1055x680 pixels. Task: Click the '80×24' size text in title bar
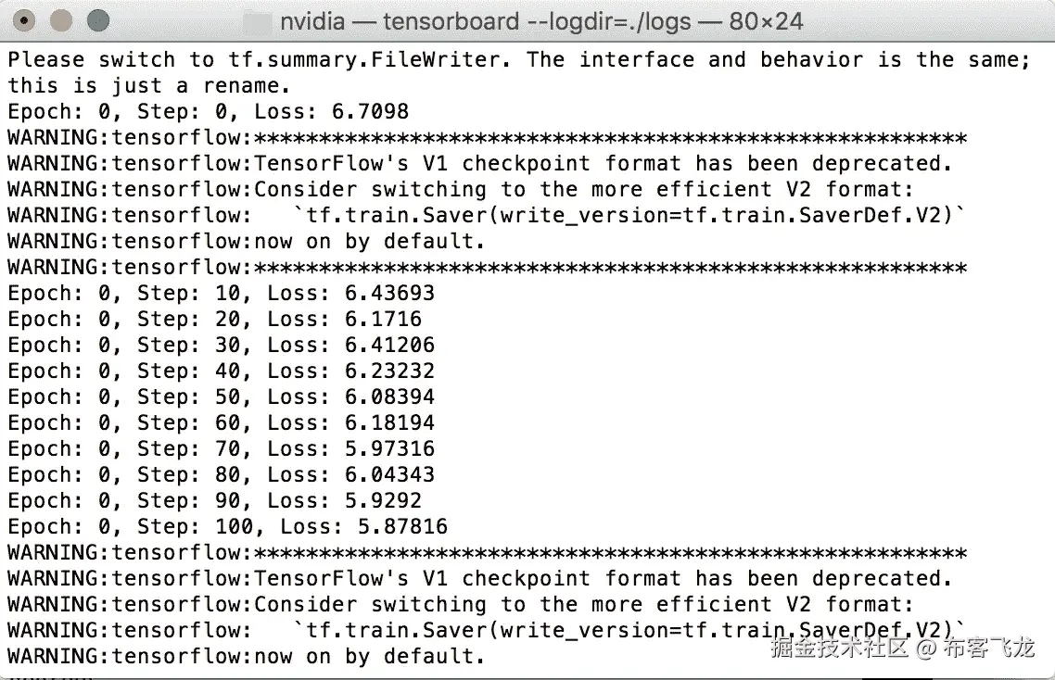[x=766, y=20]
